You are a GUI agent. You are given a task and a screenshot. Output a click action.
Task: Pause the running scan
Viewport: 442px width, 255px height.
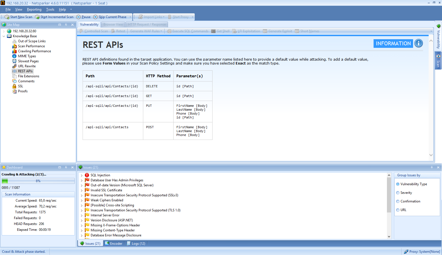83,17
